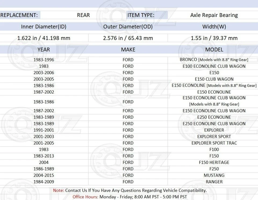The height and width of the screenshot is (200, 258).
Task: Select E150 ECONOLINE CLUB WAGON 8.8" Ring Gear cell
Action: tap(214, 101)
